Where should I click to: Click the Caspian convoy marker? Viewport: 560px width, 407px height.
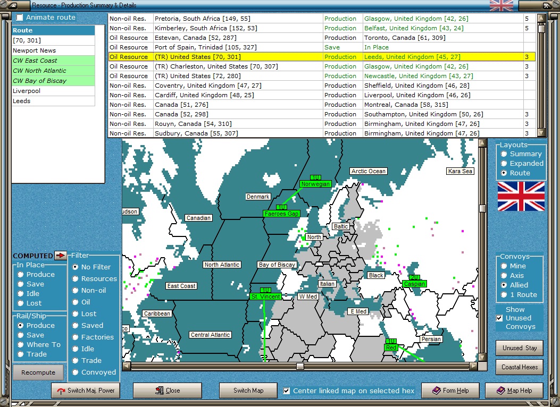click(x=414, y=284)
